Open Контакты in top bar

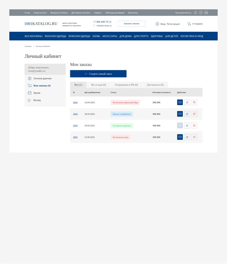click(133, 13)
